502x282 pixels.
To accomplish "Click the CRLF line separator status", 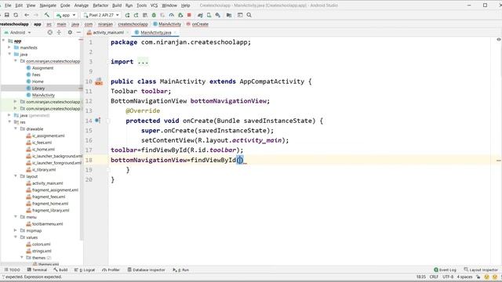I will [434, 277].
